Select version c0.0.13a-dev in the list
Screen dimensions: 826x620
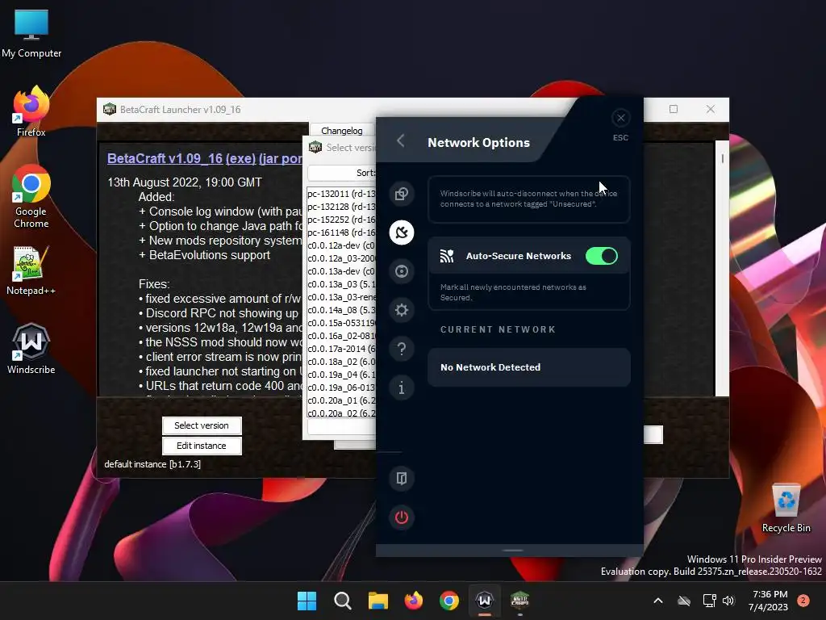coord(341,271)
